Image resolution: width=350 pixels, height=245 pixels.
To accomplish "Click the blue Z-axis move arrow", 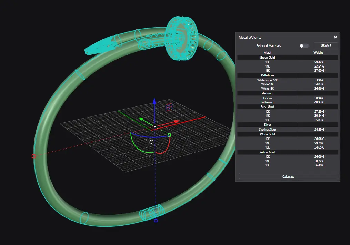I will click(154, 101).
